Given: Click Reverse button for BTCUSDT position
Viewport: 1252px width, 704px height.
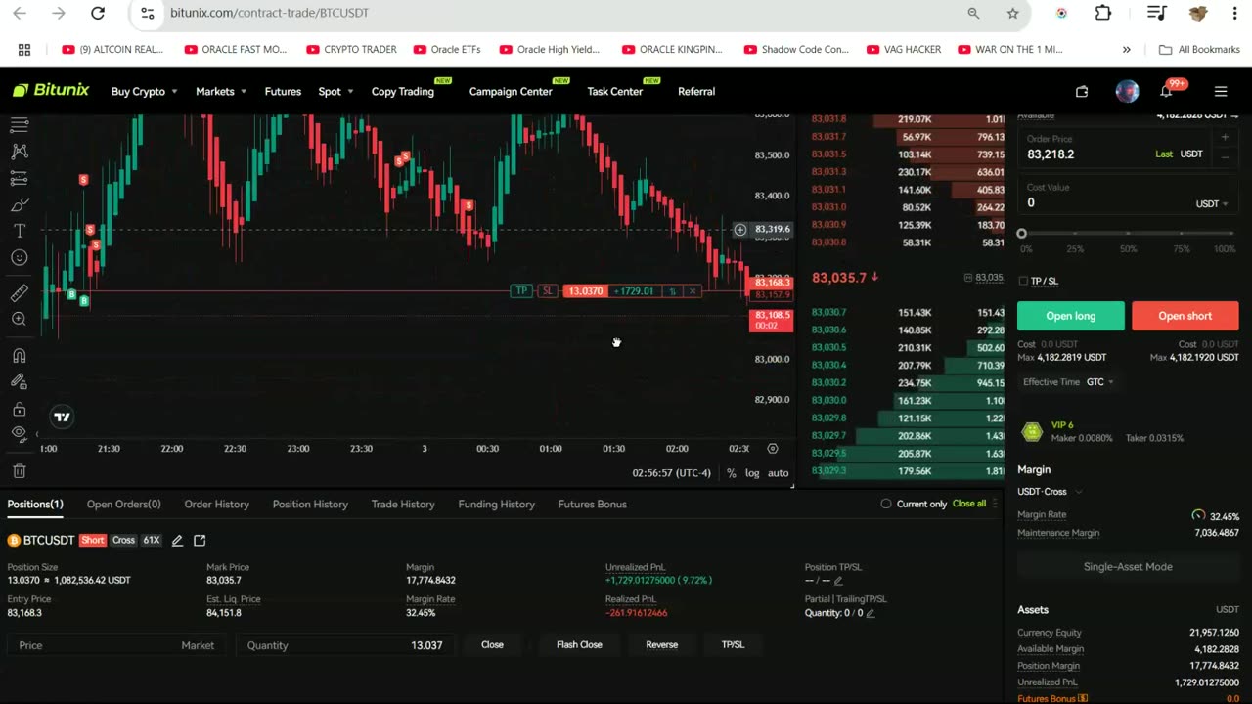Looking at the screenshot, I should tap(661, 644).
